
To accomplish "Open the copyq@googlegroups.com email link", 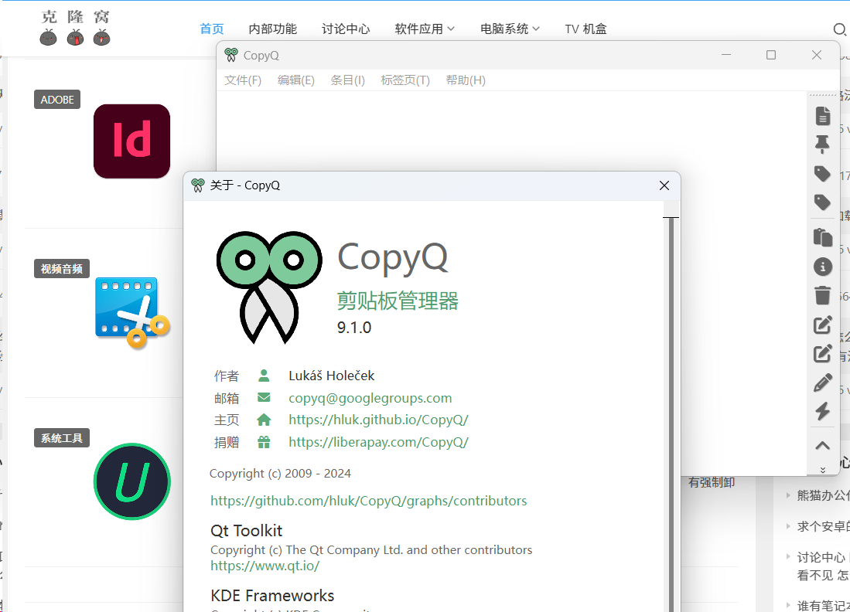I will (370, 398).
